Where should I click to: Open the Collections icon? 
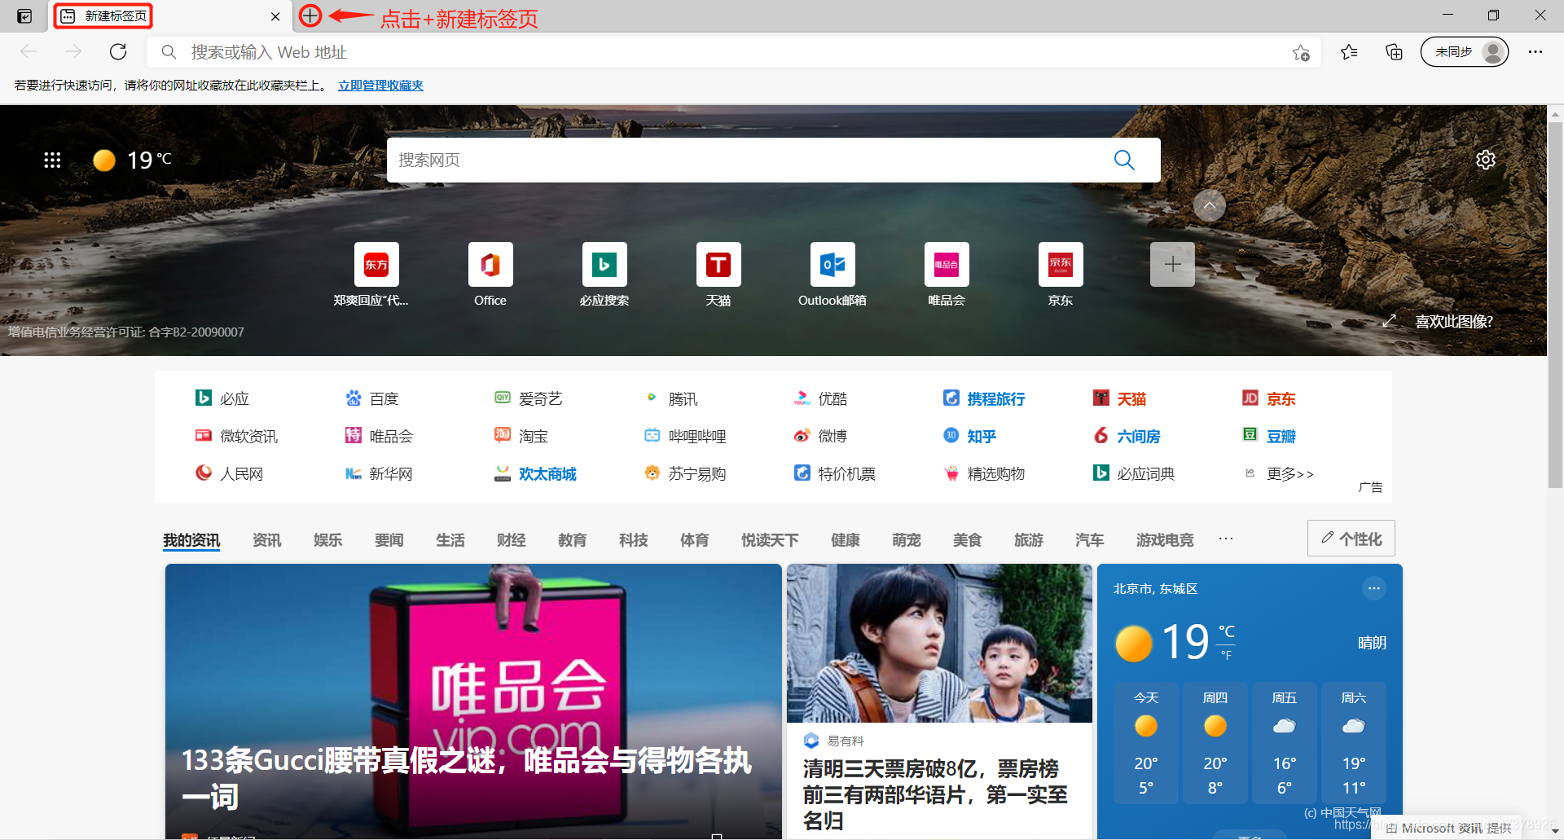[x=1394, y=52]
